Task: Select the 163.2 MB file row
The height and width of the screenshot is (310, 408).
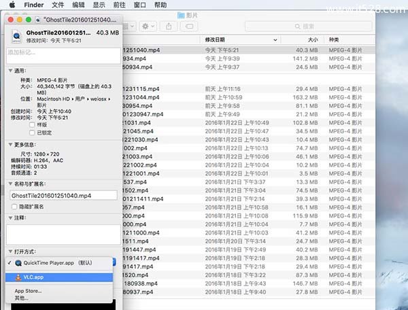Action: (249, 97)
